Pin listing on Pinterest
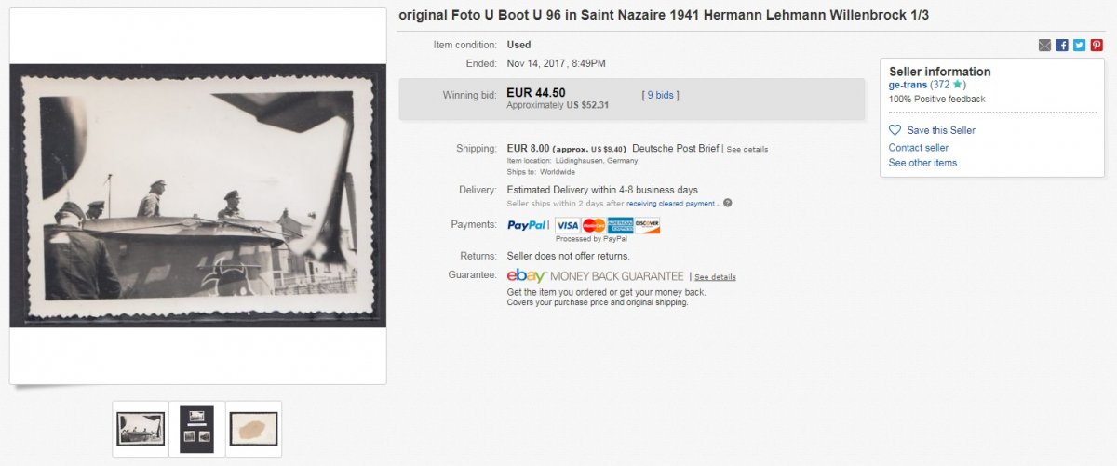 [x=1096, y=45]
